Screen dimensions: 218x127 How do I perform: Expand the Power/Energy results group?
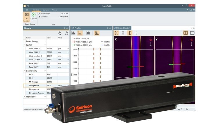tap(45, 41)
